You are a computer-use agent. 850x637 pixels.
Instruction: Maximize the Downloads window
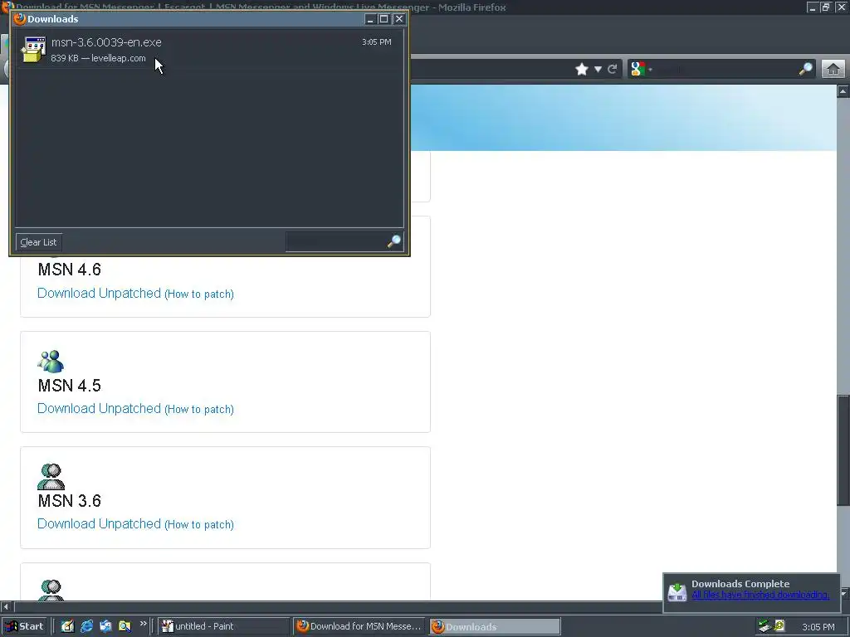click(383, 19)
